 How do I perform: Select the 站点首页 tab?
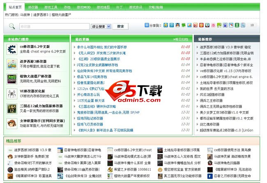click(14, 7)
